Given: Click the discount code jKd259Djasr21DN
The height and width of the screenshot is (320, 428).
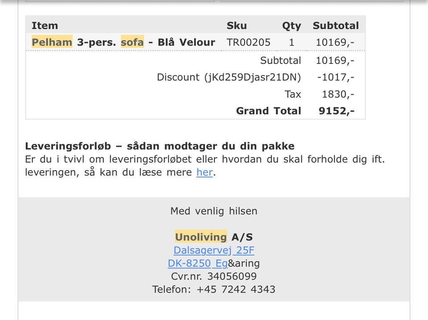Looking at the screenshot, I should (x=252, y=77).
